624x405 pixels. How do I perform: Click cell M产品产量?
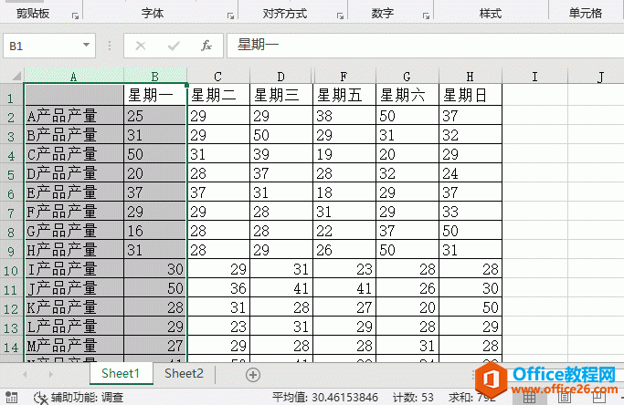click(x=74, y=346)
